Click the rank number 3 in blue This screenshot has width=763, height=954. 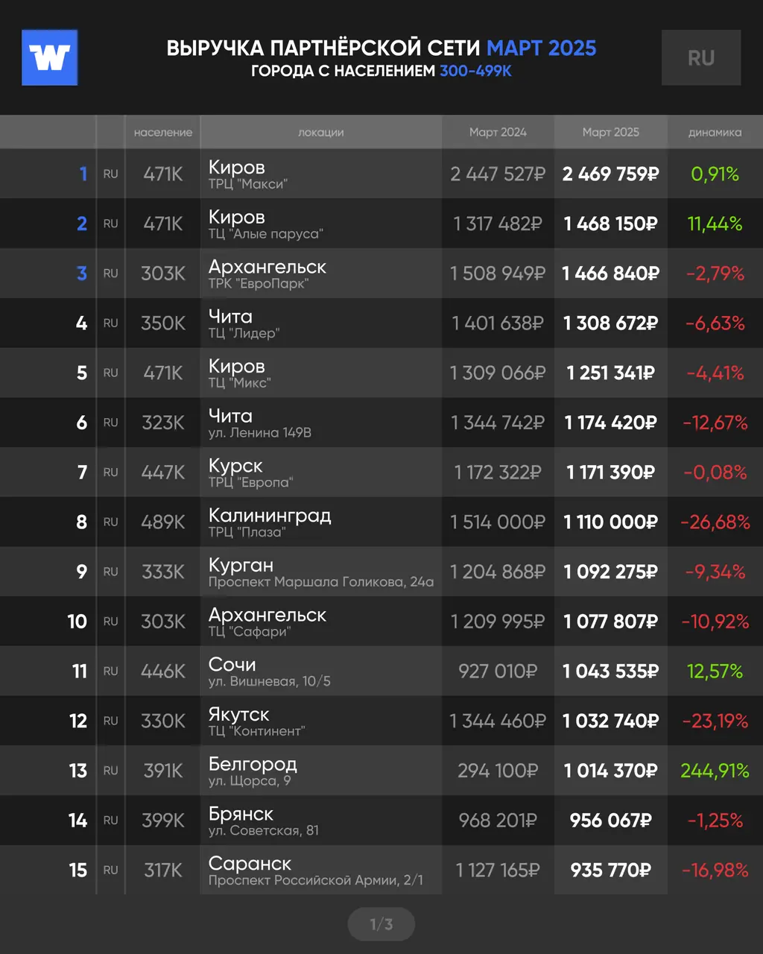[x=82, y=274]
